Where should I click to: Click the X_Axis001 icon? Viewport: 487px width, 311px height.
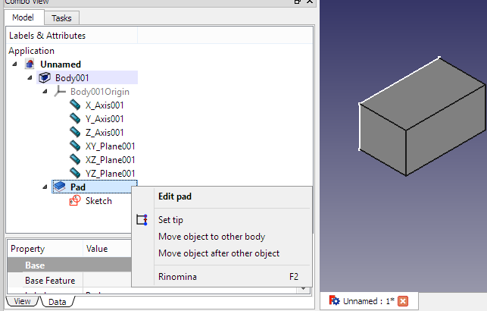coord(75,105)
